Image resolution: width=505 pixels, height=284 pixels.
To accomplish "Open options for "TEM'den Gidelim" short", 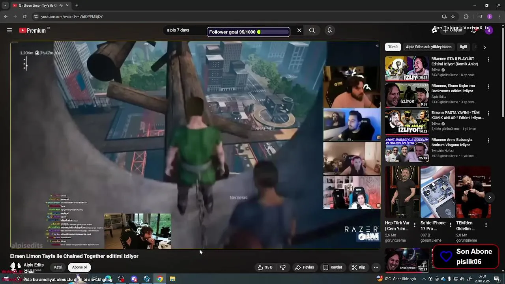I will point(486,225).
